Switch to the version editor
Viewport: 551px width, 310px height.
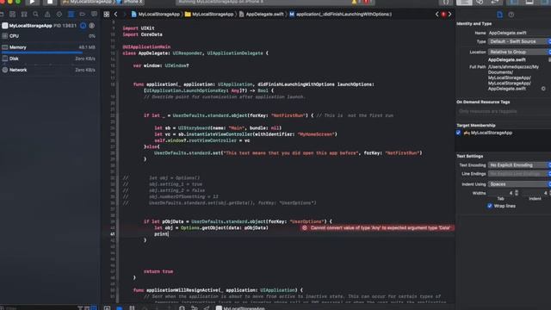494,2
